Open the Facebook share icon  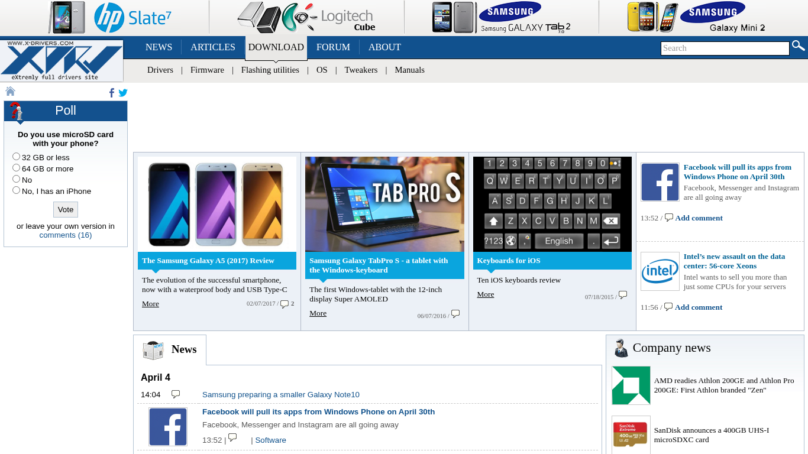(112, 93)
